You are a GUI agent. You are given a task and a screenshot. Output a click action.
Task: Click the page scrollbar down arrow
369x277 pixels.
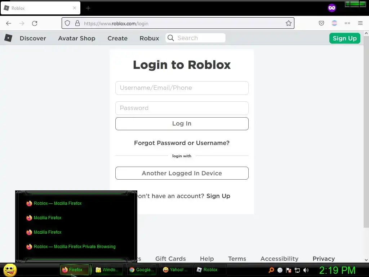366,260
